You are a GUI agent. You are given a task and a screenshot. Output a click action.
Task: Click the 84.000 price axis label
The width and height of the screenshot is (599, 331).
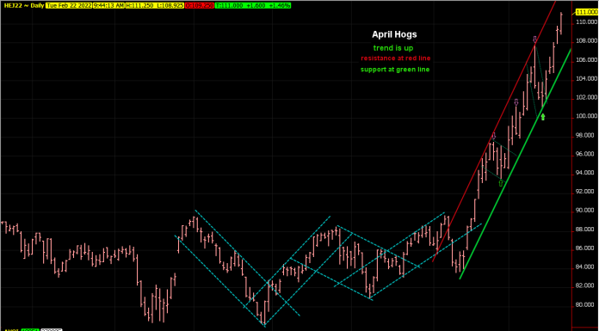pos(586,267)
